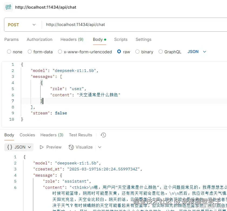Click the "role" key on request line 5

(x=57, y=89)
